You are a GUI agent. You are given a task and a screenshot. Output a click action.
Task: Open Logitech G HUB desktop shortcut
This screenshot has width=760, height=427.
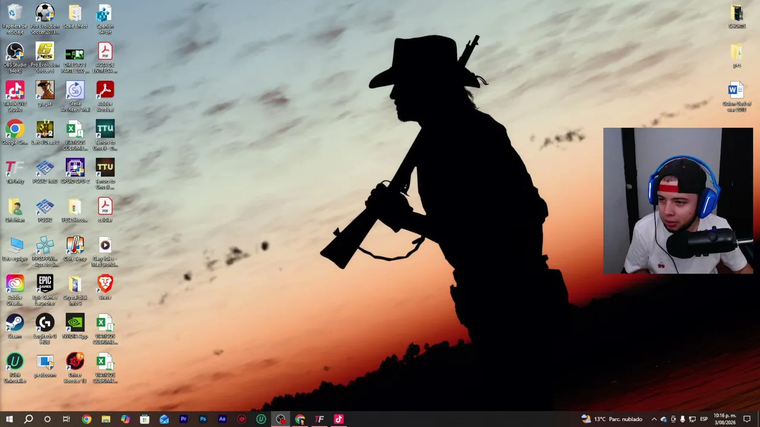tap(45, 329)
